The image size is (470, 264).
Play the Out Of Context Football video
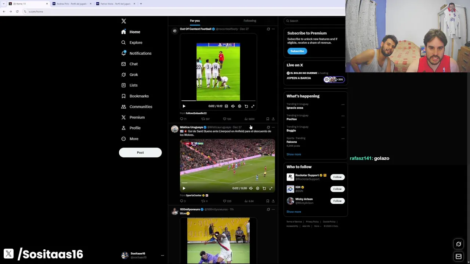(x=184, y=106)
